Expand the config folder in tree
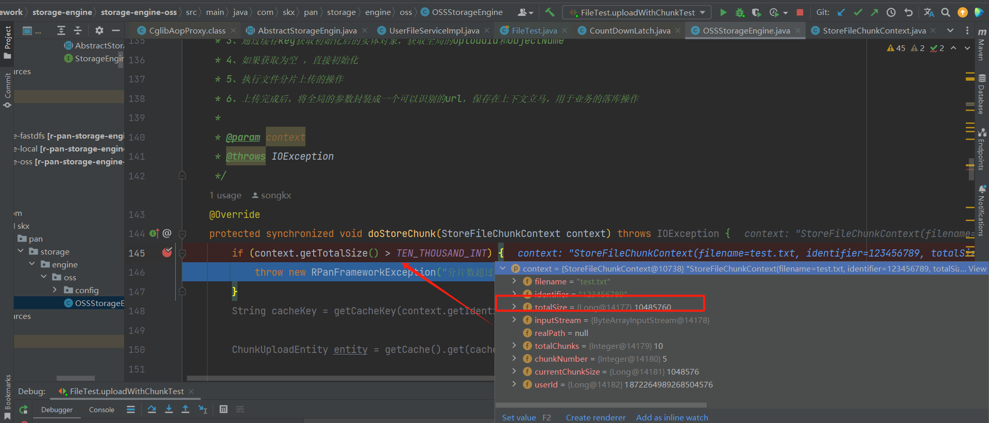Image resolution: width=989 pixels, height=423 pixels. click(55, 290)
